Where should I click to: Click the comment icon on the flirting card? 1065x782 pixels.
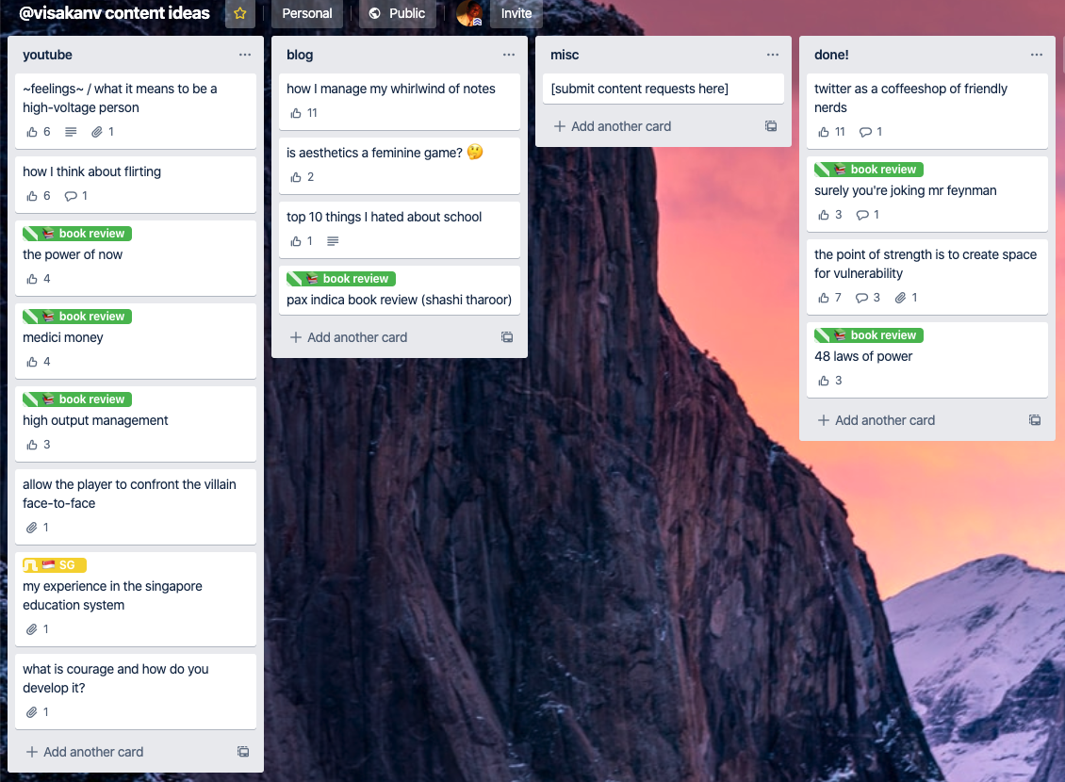click(71, 196)
